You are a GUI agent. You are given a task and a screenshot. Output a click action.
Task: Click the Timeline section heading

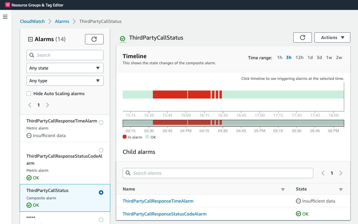coord(134,56)
